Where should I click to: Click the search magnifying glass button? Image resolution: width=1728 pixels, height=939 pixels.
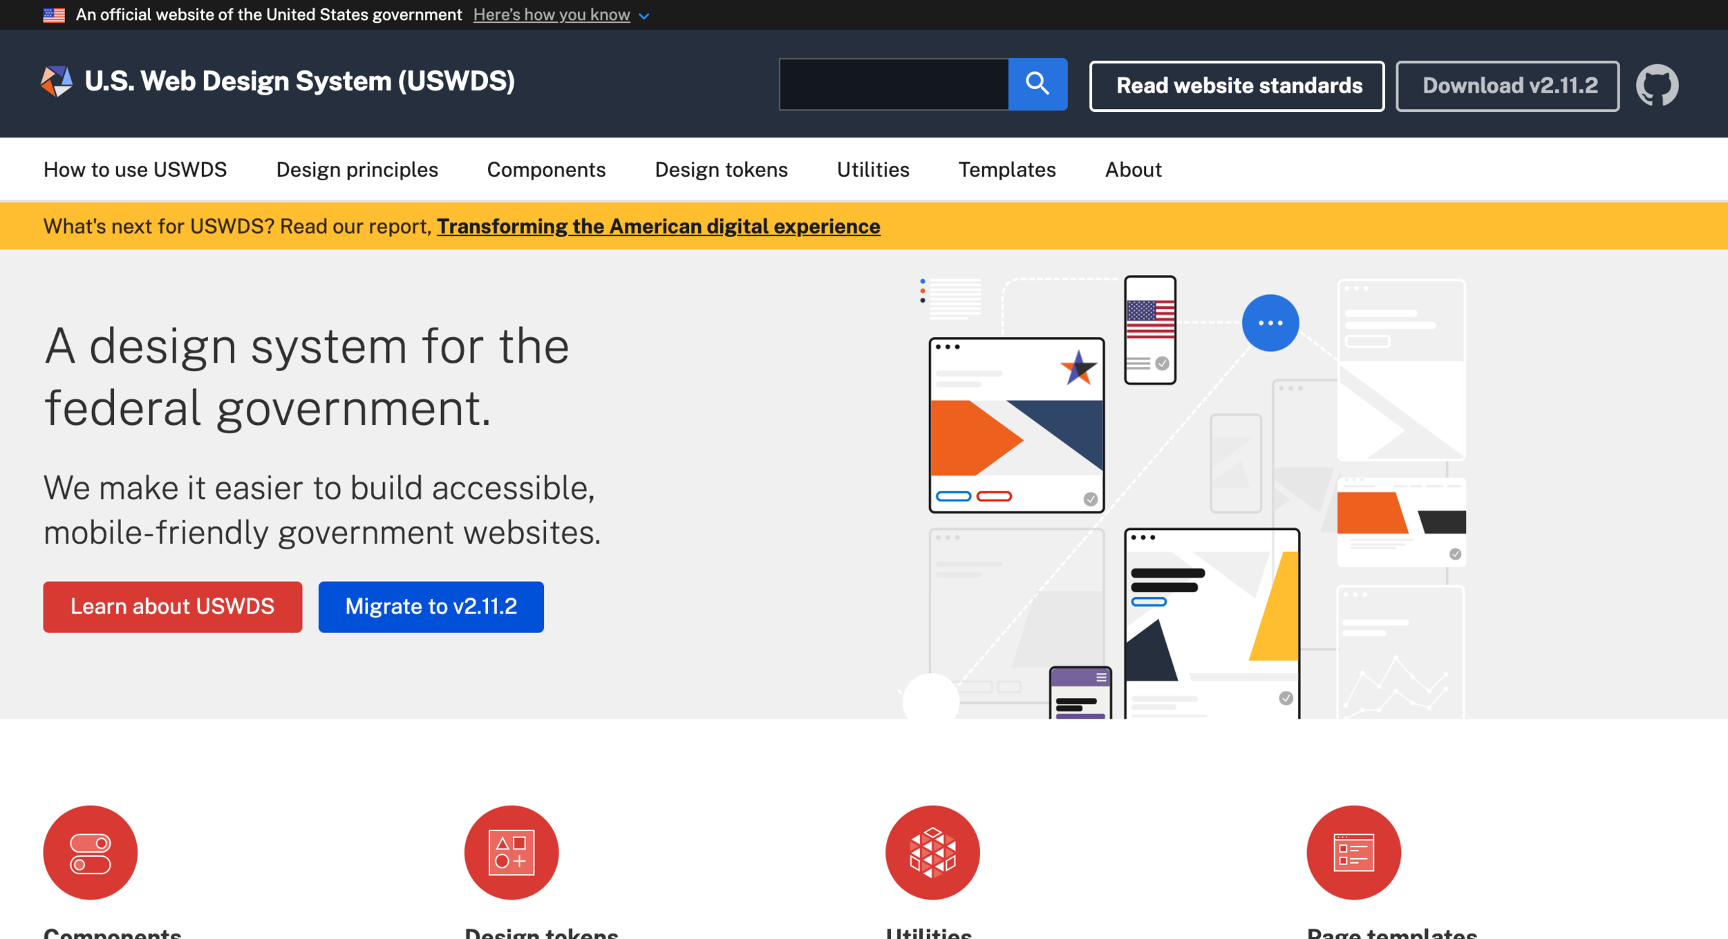tap(1037, 84)
